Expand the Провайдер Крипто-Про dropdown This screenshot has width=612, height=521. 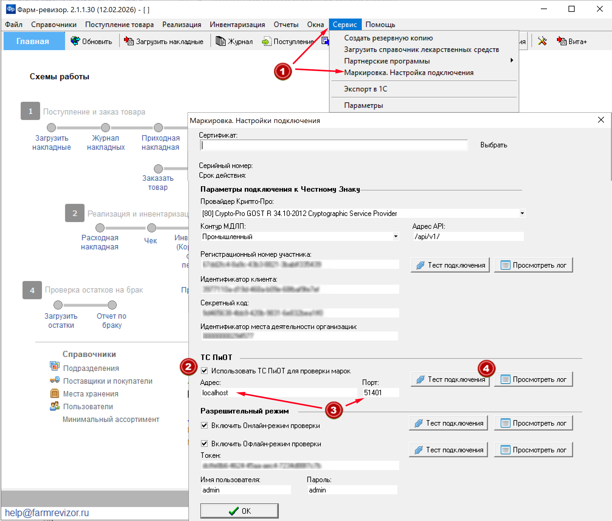point(522,213)
